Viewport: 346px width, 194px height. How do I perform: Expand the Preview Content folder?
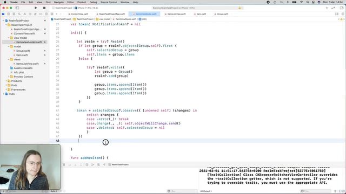(x=9, y=77)
